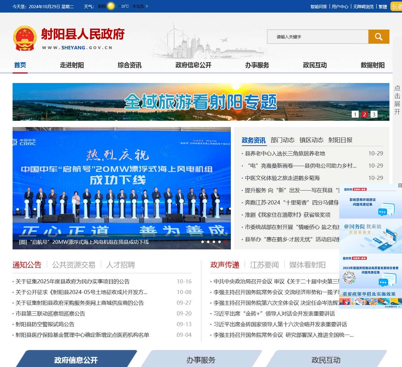Select the last photo carousel dot
Screen dimensions: 402x367
coord(225,242)
